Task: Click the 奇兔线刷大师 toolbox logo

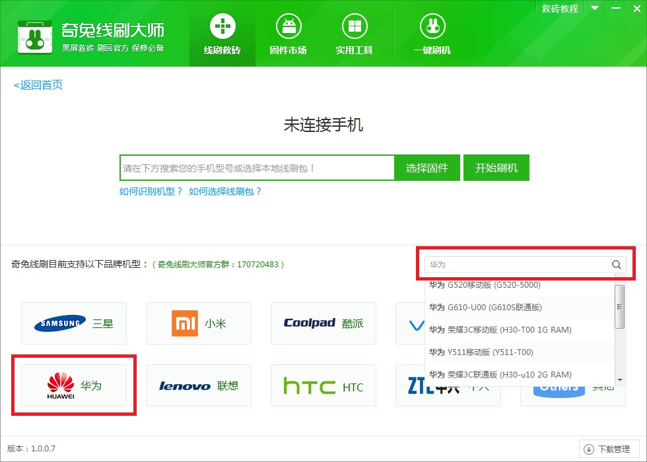Action: tap(35, 36)
